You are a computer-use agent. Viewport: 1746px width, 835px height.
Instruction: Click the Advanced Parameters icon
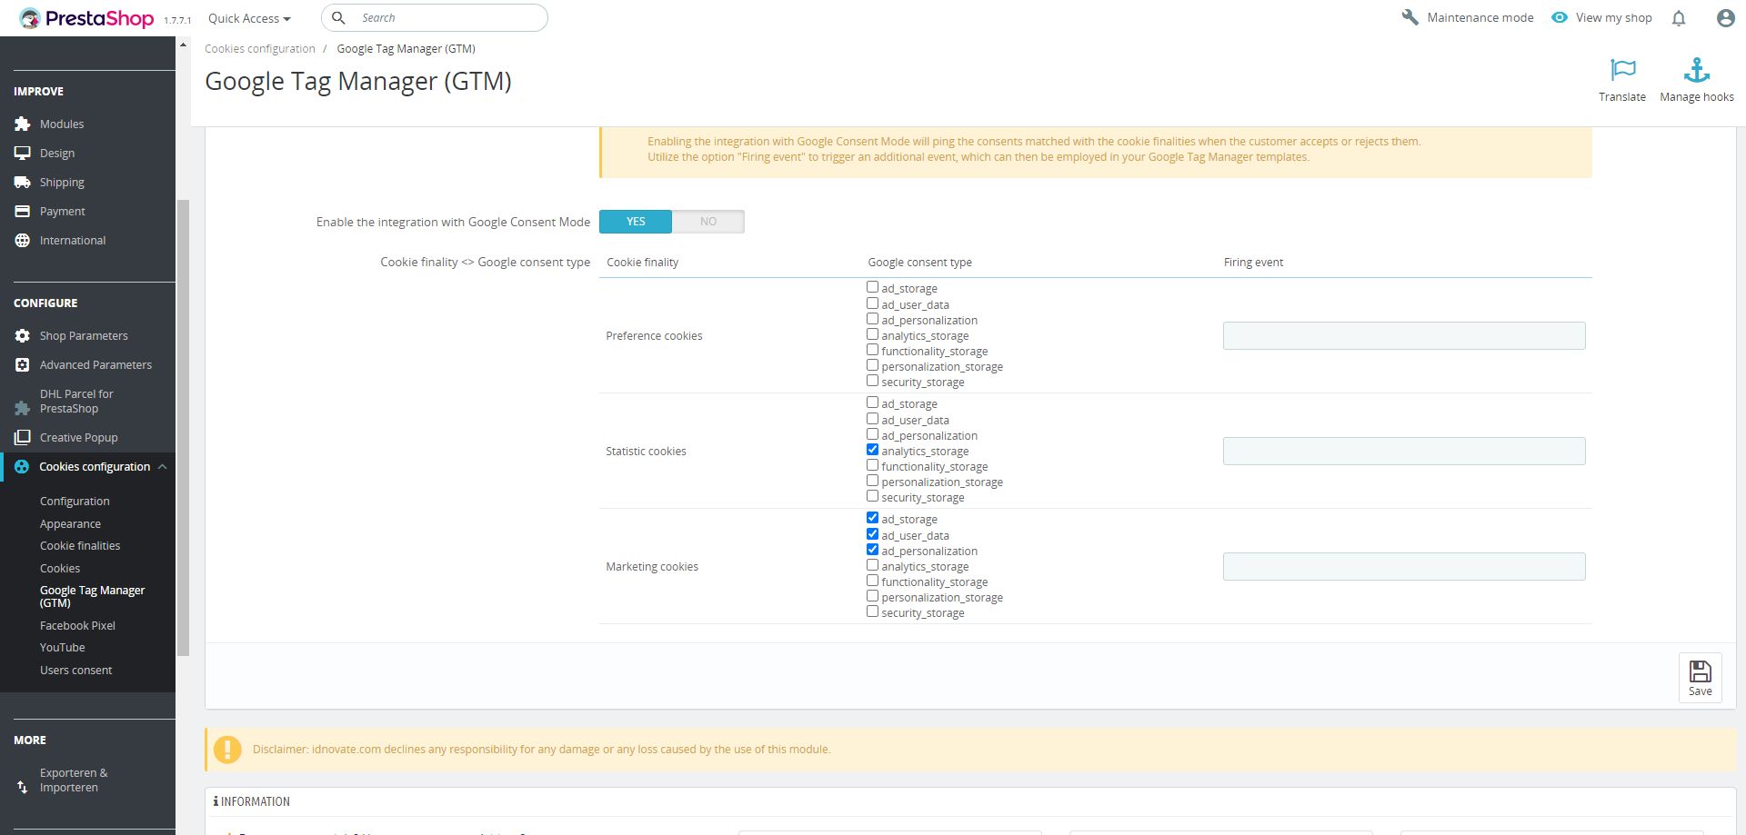[x=23, y=364]
